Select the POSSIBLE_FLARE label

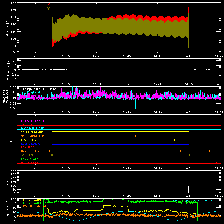tap(32, 129)
